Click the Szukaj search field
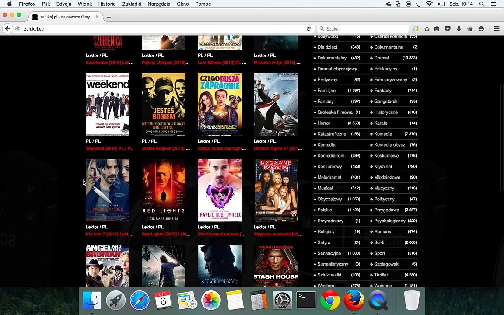504x315 pixels. [x=363, y=28]
